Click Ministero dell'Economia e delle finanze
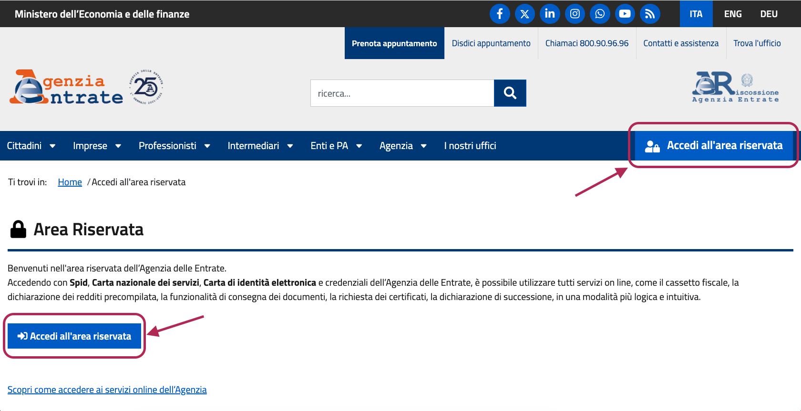The image size is (801, 411). pyautogui.click(x=102, y=14)
